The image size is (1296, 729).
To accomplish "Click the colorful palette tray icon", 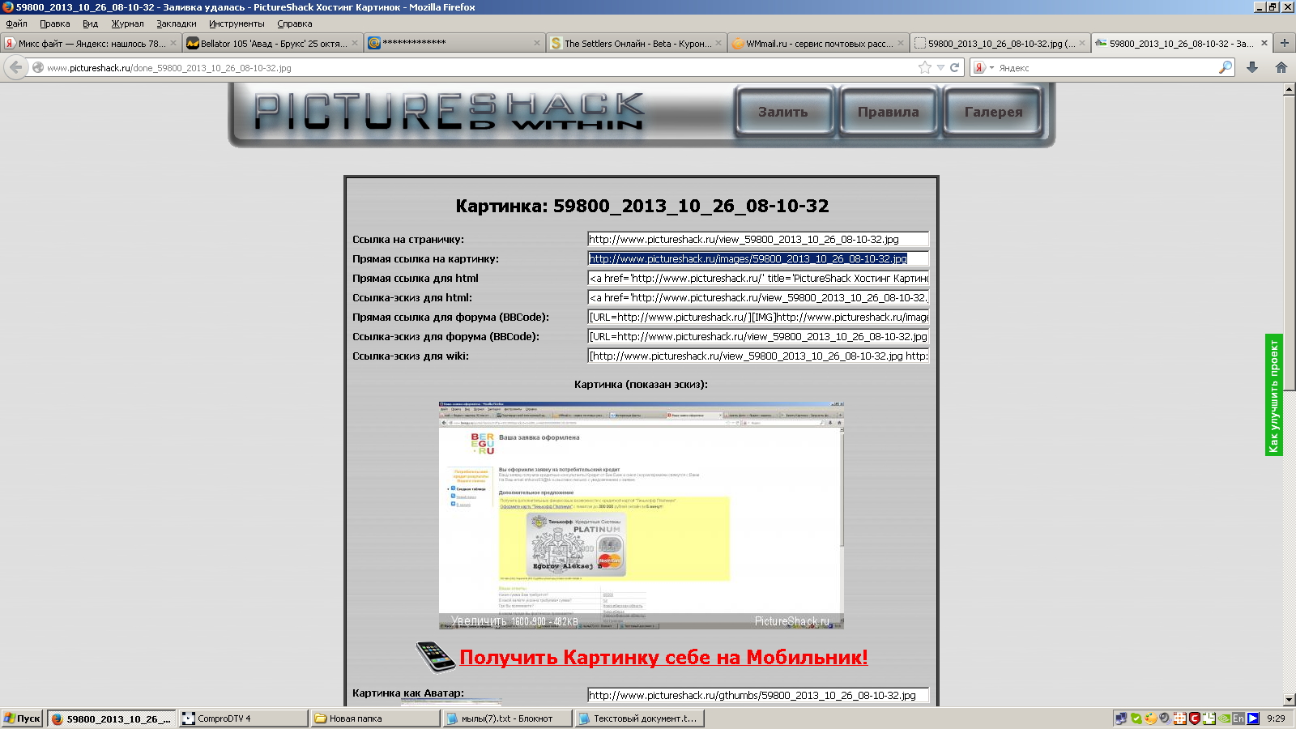I will (x=1150, y=718).
